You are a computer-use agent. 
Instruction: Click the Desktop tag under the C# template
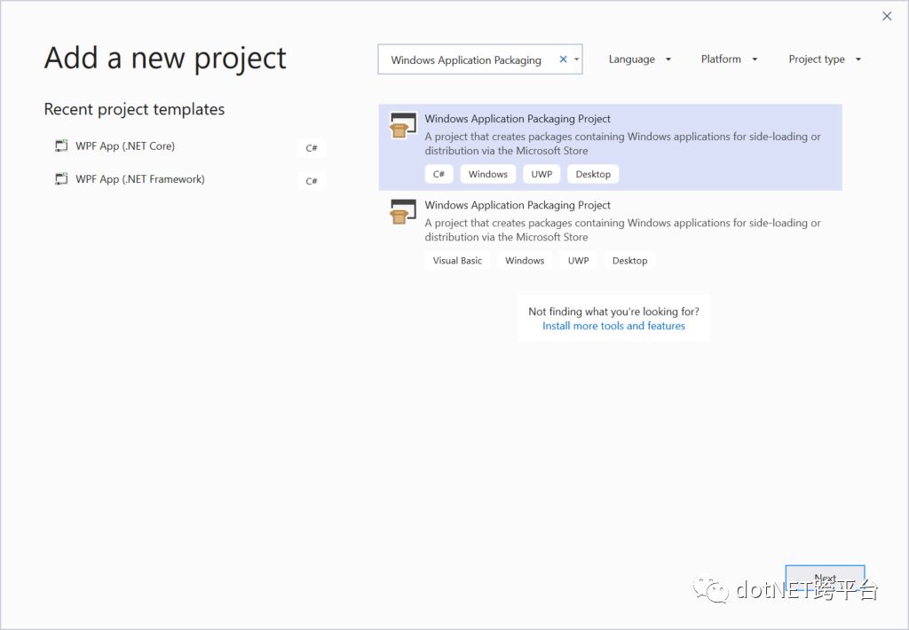(x=592, y=174)
